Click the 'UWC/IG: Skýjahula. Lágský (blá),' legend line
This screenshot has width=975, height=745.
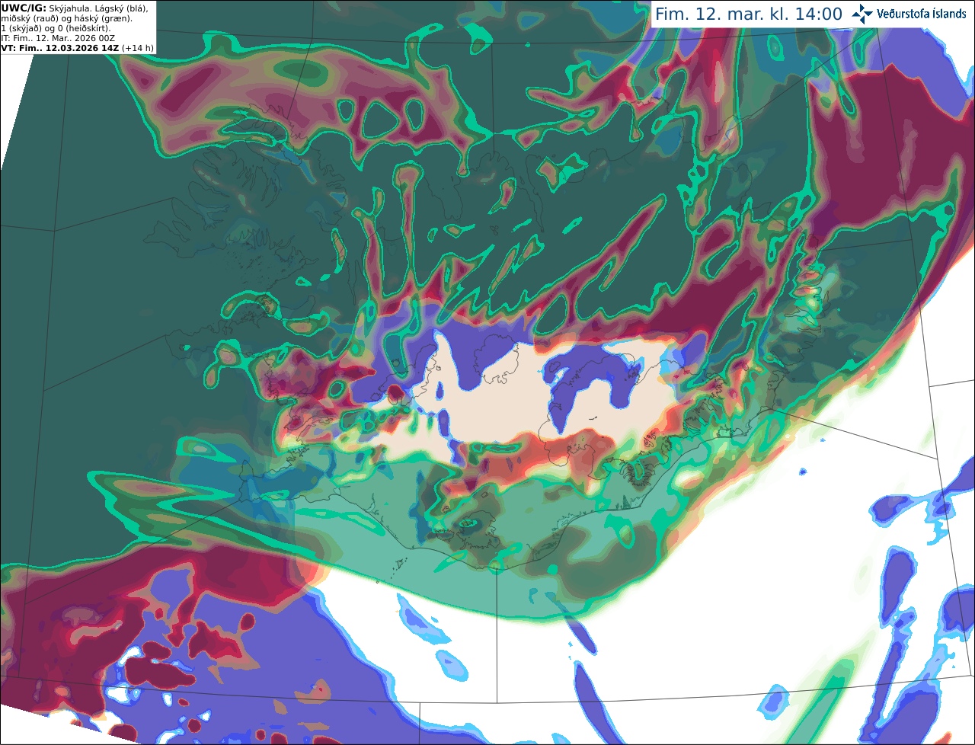75,8
